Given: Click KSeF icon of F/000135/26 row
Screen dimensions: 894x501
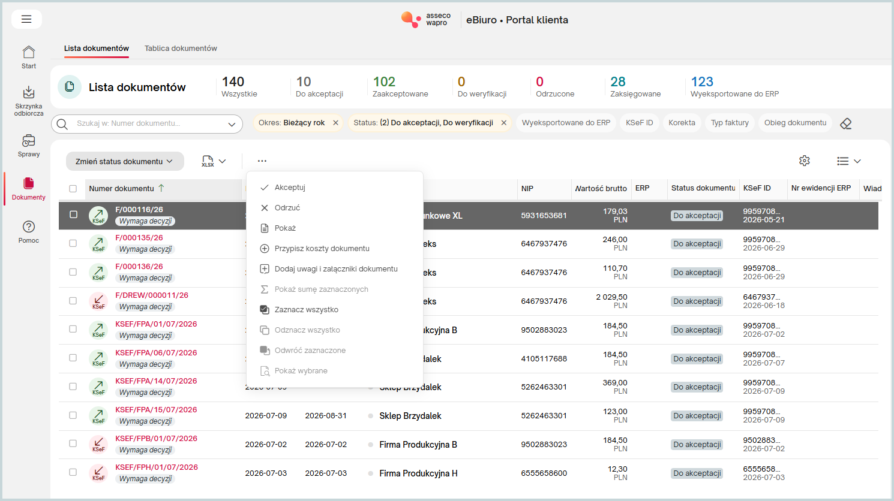Looking at the screenshot, I should 98,244.
